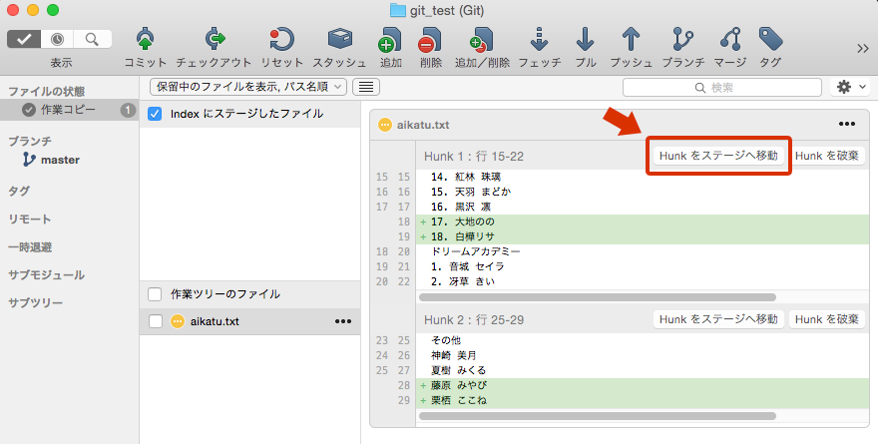Click Hunk 1's Hunk を破棄 button
The height and width of the screenshot is (444, 878).
pos(826,156)
